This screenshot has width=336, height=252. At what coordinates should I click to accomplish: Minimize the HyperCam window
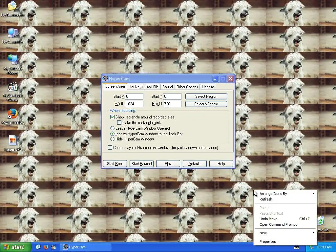(215, 79)
